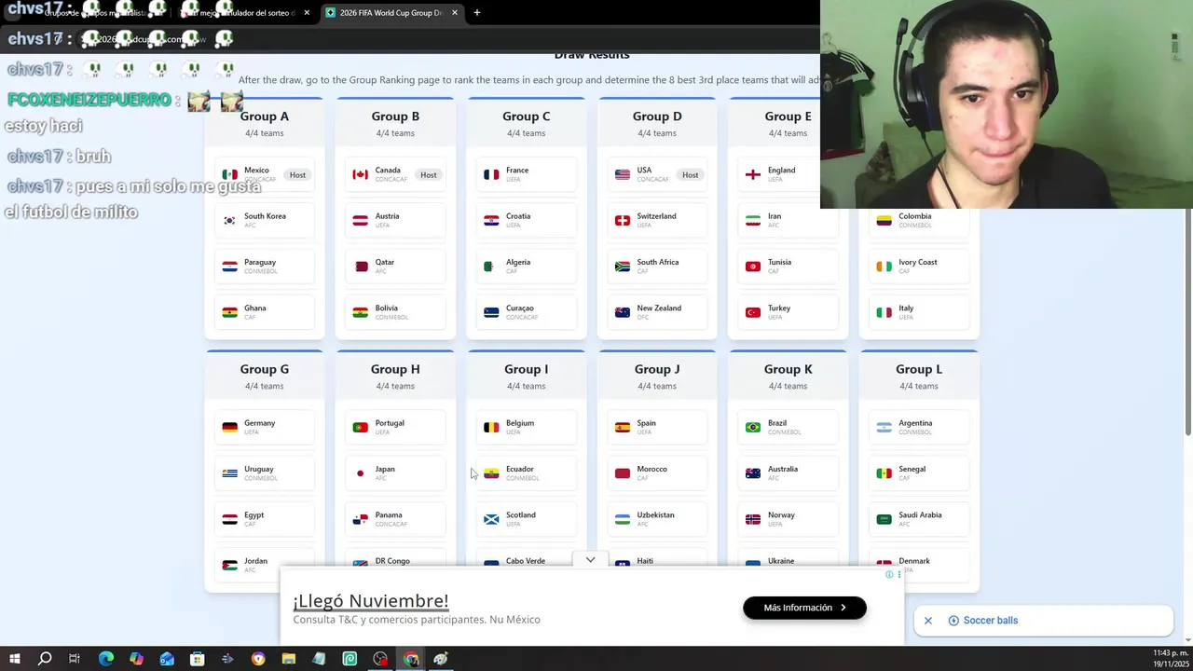Click Belgium flag in Group I
This screenshot has height=671, width=1193.
click(x=491, y=427)
